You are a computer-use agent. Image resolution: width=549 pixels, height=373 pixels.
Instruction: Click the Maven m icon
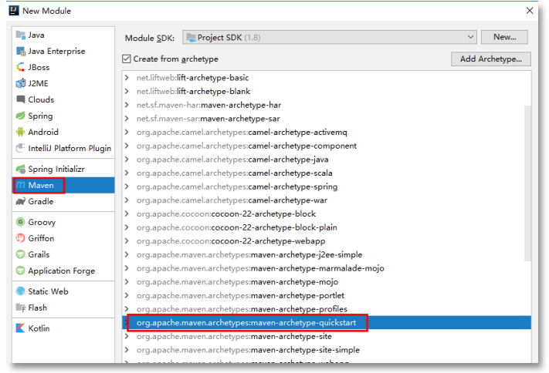[21, 185]
